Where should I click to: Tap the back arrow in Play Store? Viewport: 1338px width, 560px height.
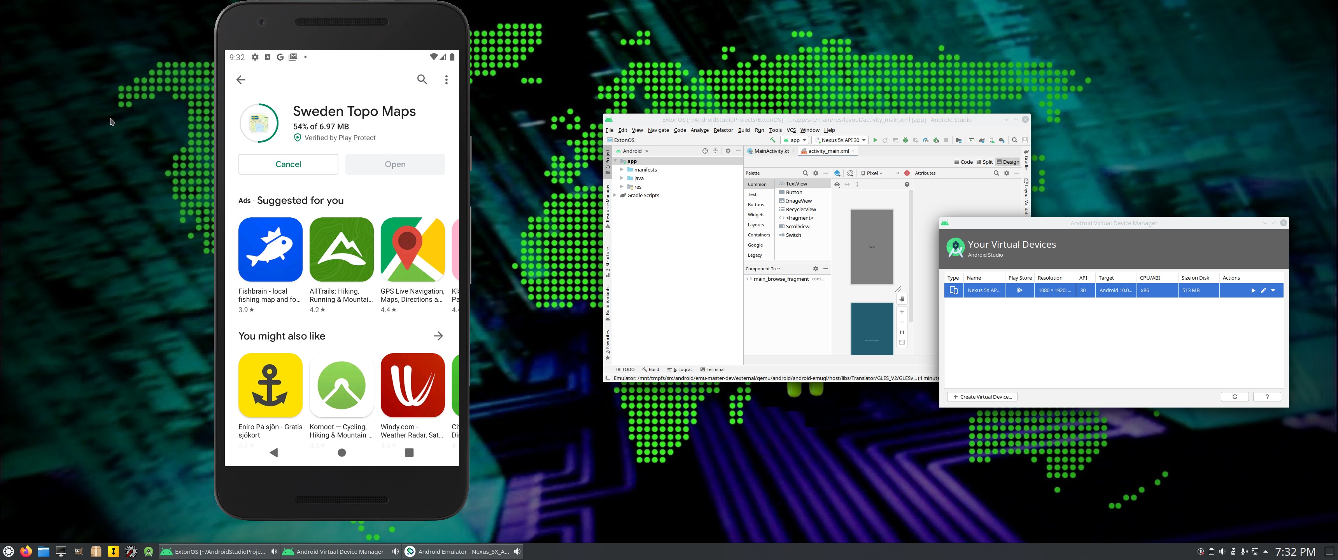pos(240,79)
